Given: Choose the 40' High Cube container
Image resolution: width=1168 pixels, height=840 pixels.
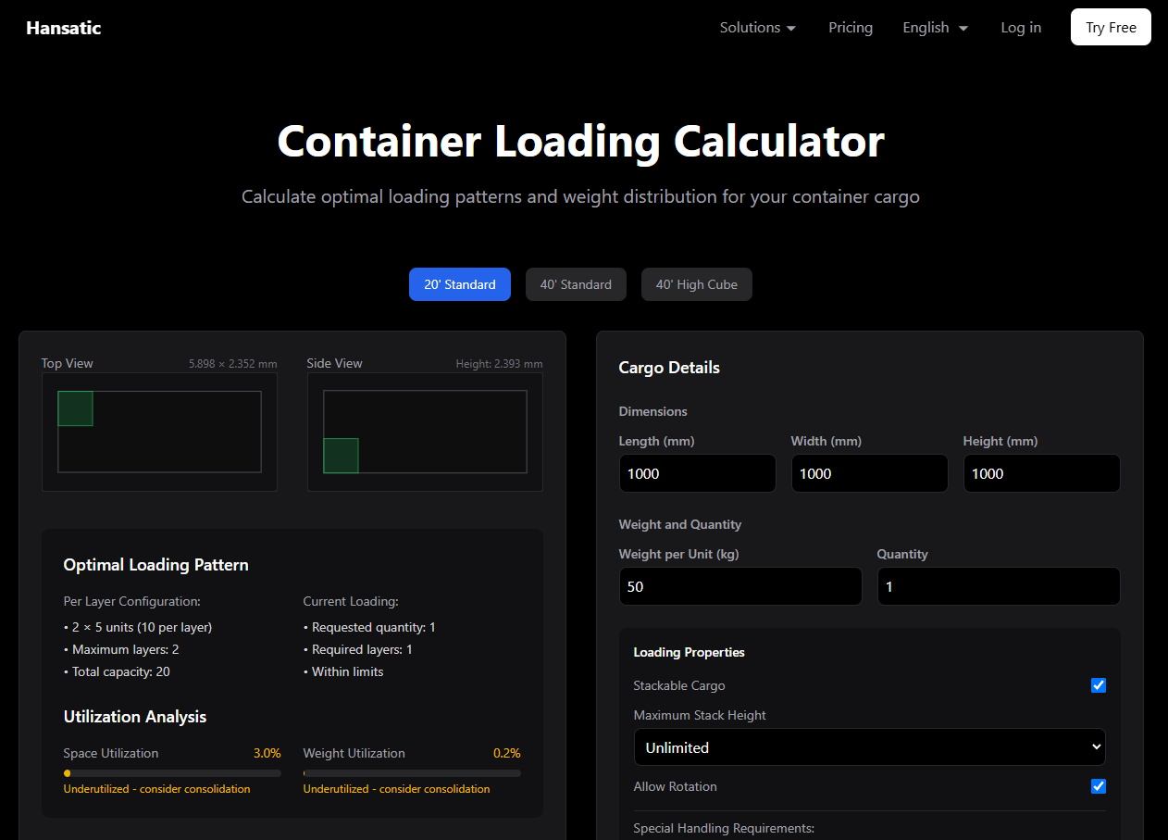Looking at the screenshot, I should 696,284.
